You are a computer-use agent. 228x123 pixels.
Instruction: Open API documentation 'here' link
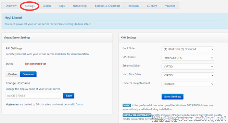tap(64, 54)
